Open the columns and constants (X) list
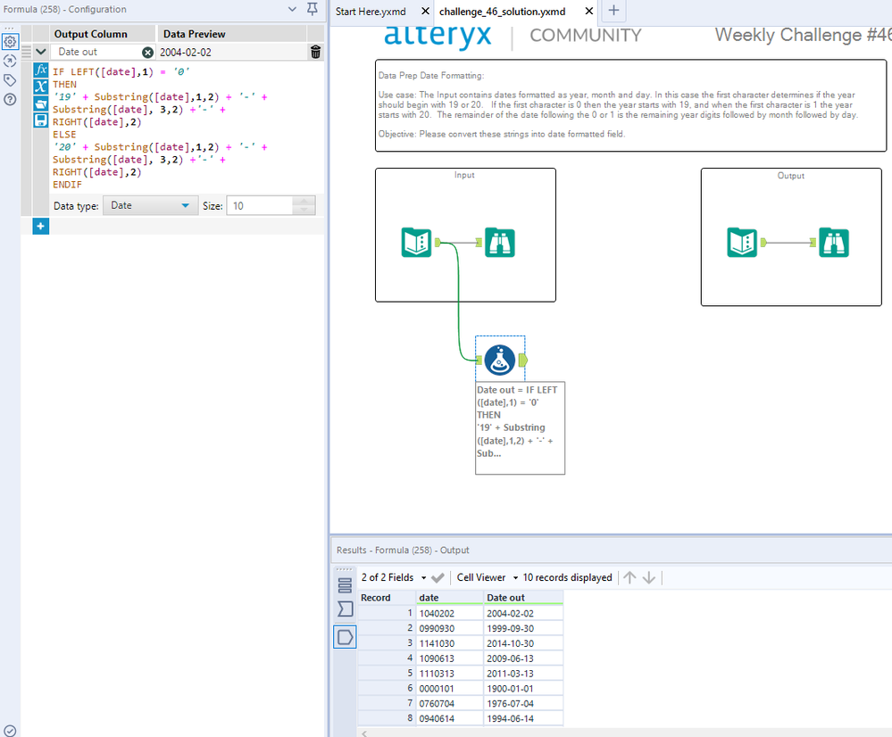Screen dimensions: 892x737 click(40, 87)
